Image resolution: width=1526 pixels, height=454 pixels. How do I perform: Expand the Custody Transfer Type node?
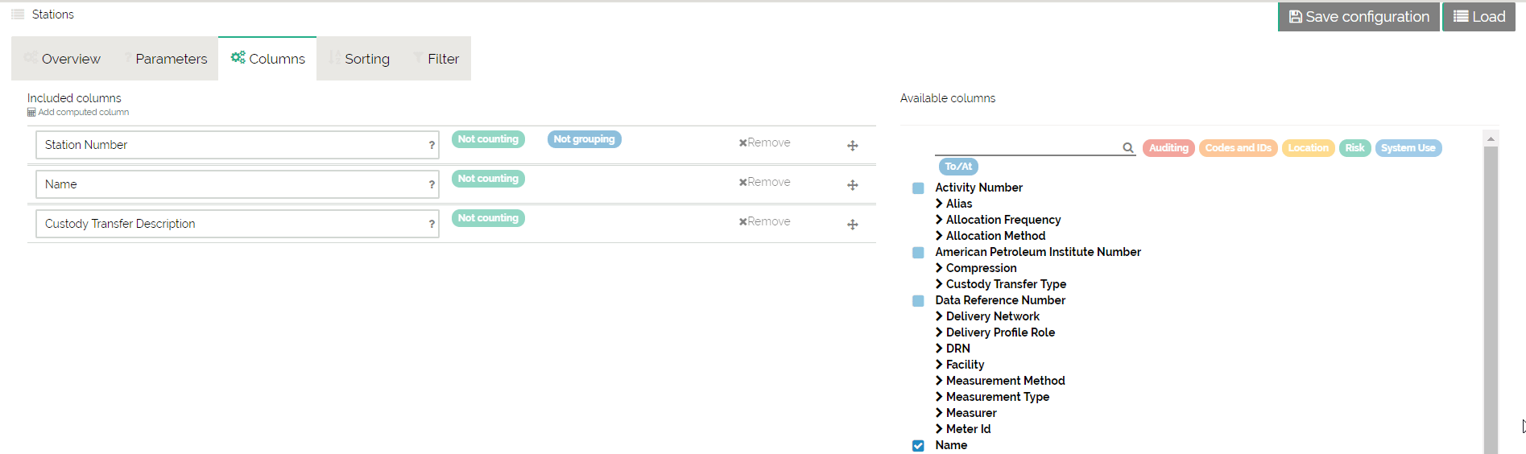939,284
